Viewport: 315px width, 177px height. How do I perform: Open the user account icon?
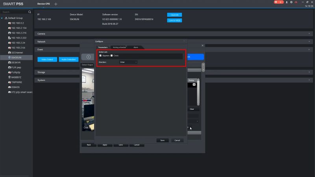pyautogui.click(x=286, y=2)
